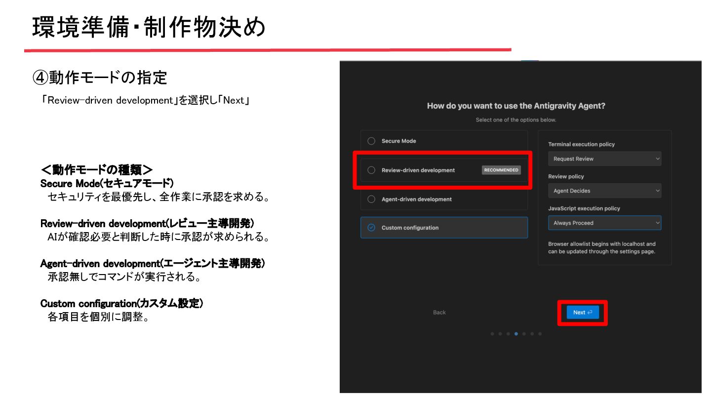Screen dimensions: 711x400
Task: Click the 'JavaScript execution policy' label
Action: click(584, 208)
